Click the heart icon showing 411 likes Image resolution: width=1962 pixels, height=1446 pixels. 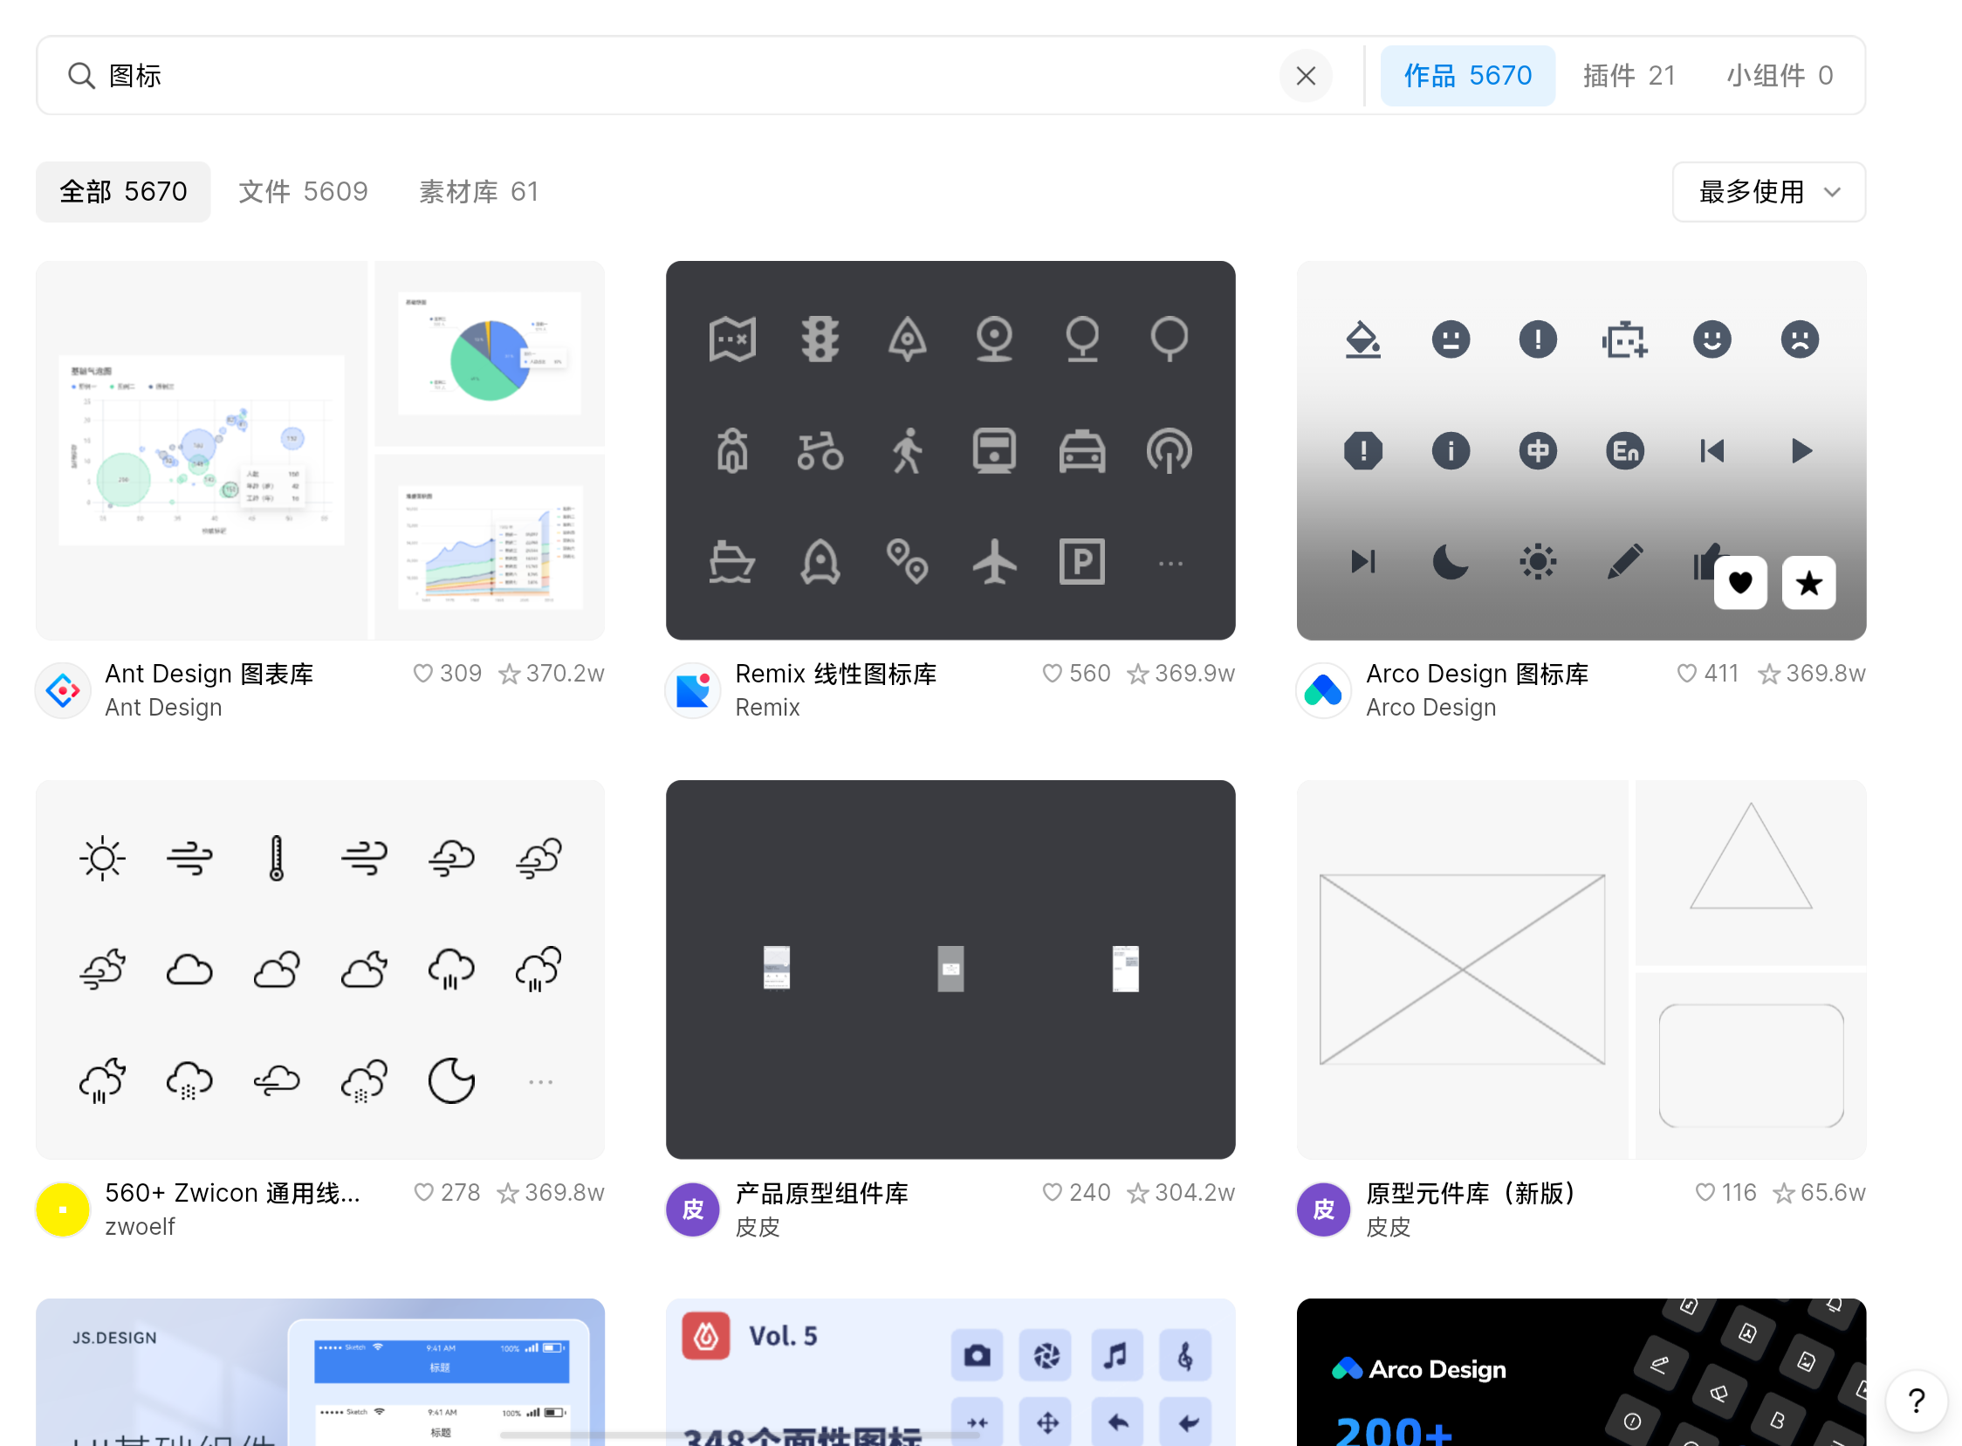(x=1686, y=673)
